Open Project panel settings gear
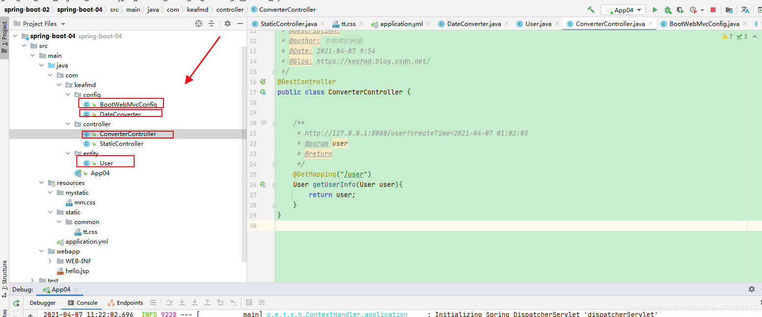This screenshot has height=317, width=762. tap(228, 23)
